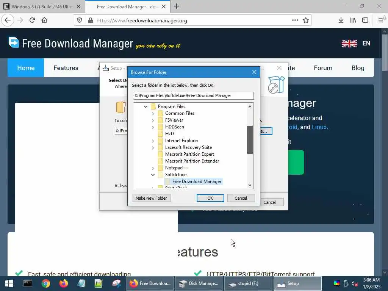
Task: Toggle the sidebar view icon
Action: 365,20
